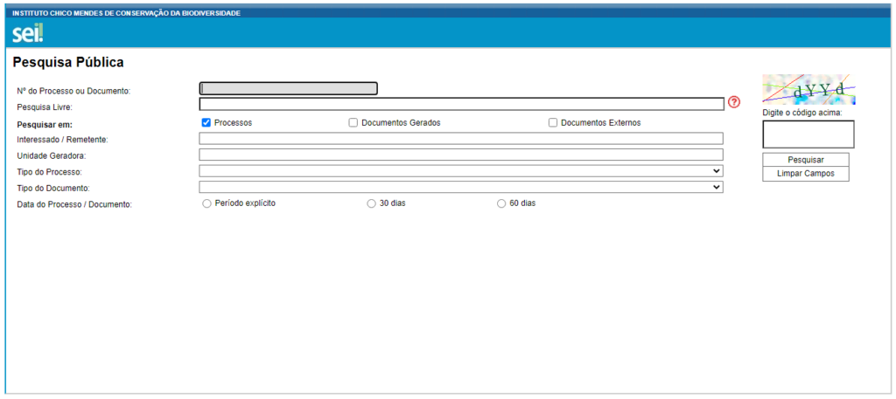
Task: Open the Tipo do Documento dropdown
Action: pos(461,187)
